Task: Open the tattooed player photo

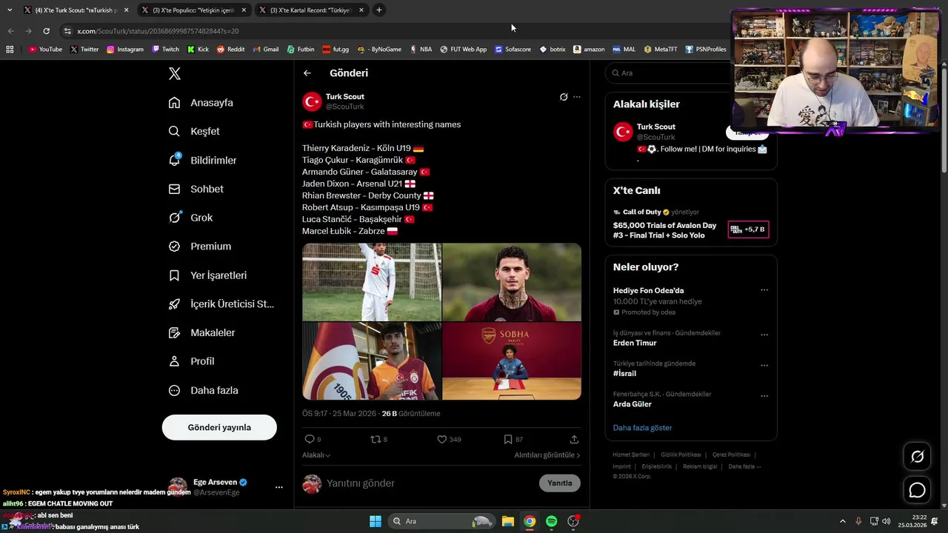Action: [x=512, y=282]
